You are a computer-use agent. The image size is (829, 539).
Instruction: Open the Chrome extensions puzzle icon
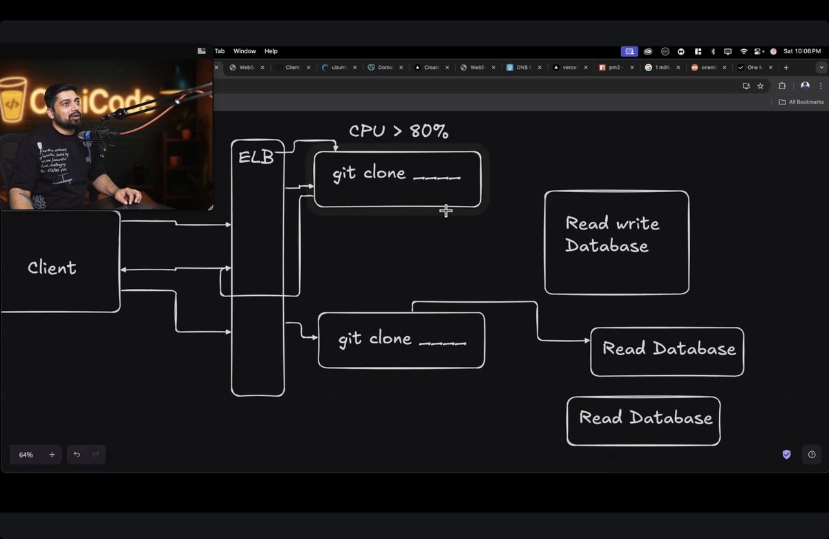click(781, 86)
